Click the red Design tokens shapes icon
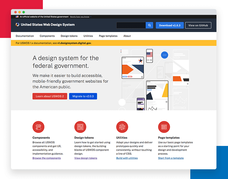This screenshot has width=228, height=179. click(x=80, y=127)
